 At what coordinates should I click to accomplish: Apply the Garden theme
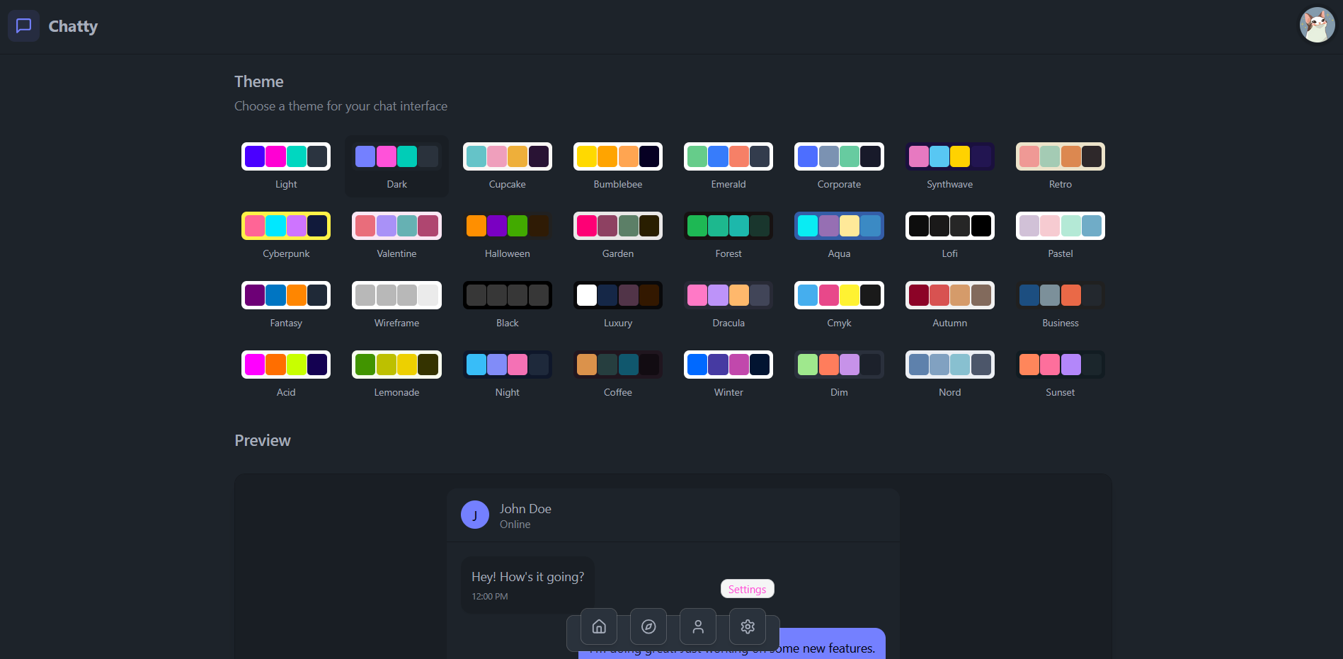click(618, 236)
